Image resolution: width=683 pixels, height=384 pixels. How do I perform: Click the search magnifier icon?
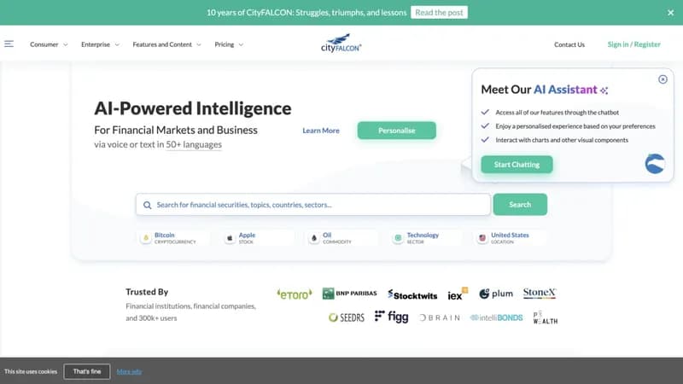pyautogui.click(x=147, y=205)
